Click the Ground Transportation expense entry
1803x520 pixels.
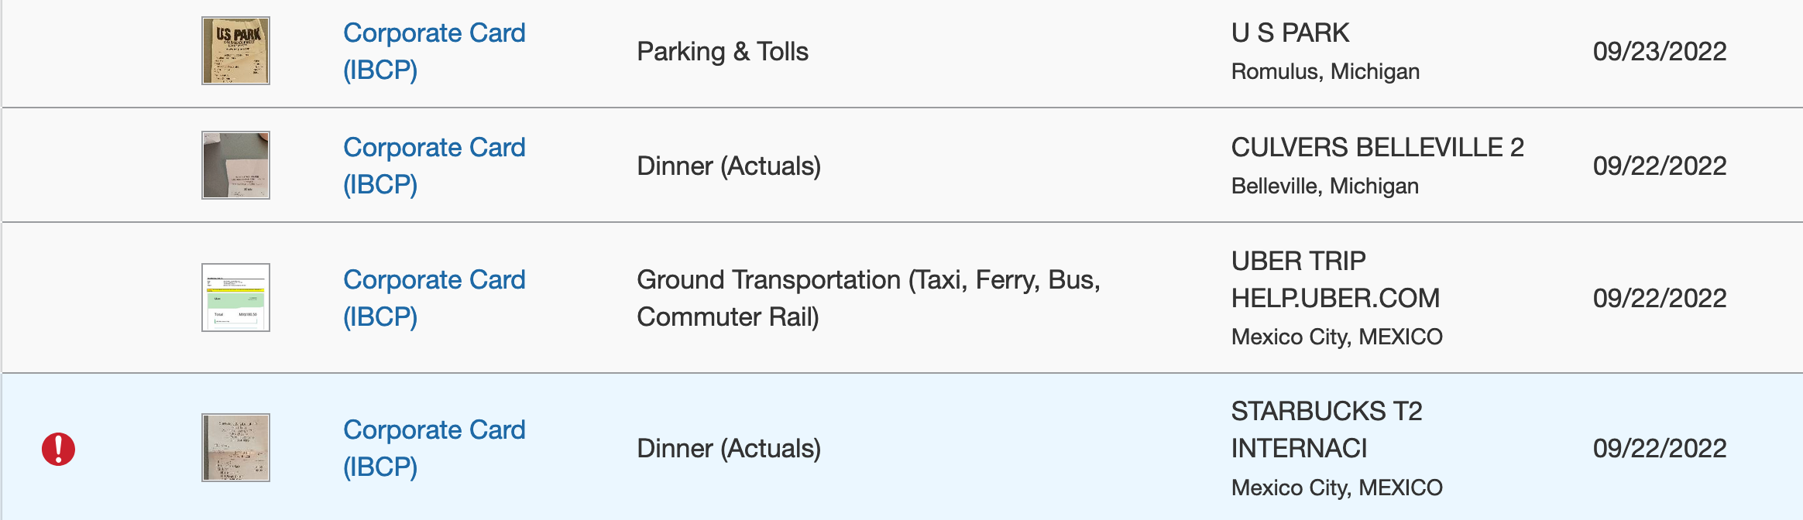coord(871,299)
